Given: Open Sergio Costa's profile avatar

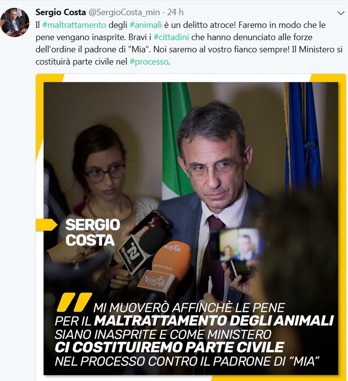Looking at the screenshot, I should tap(15, 22).
